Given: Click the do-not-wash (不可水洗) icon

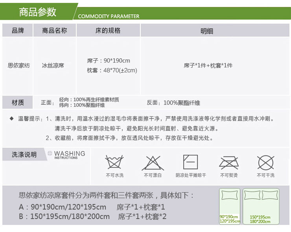Looking at the screenshot, I should pyautogui.click(x=114, y=162).
